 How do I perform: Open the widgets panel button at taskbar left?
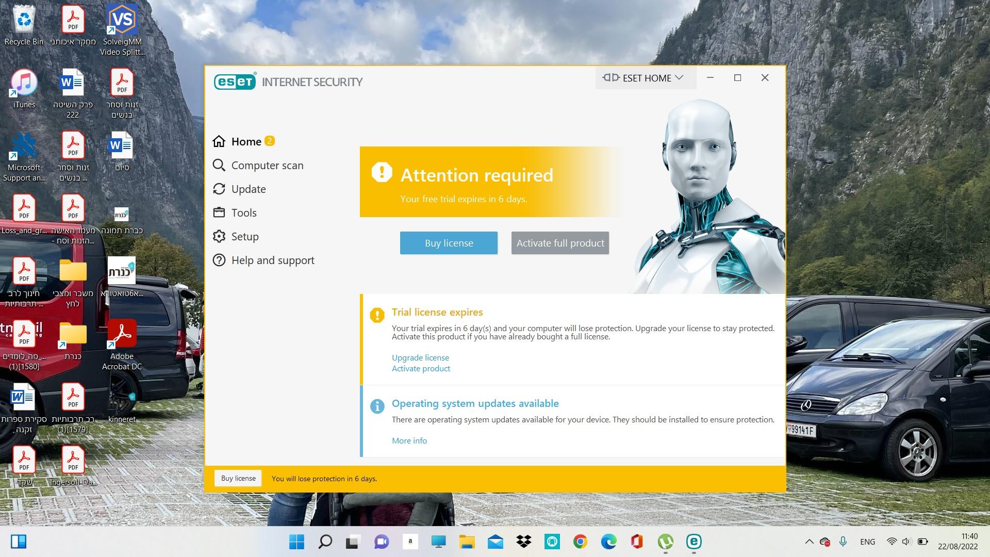pos(19,542)
